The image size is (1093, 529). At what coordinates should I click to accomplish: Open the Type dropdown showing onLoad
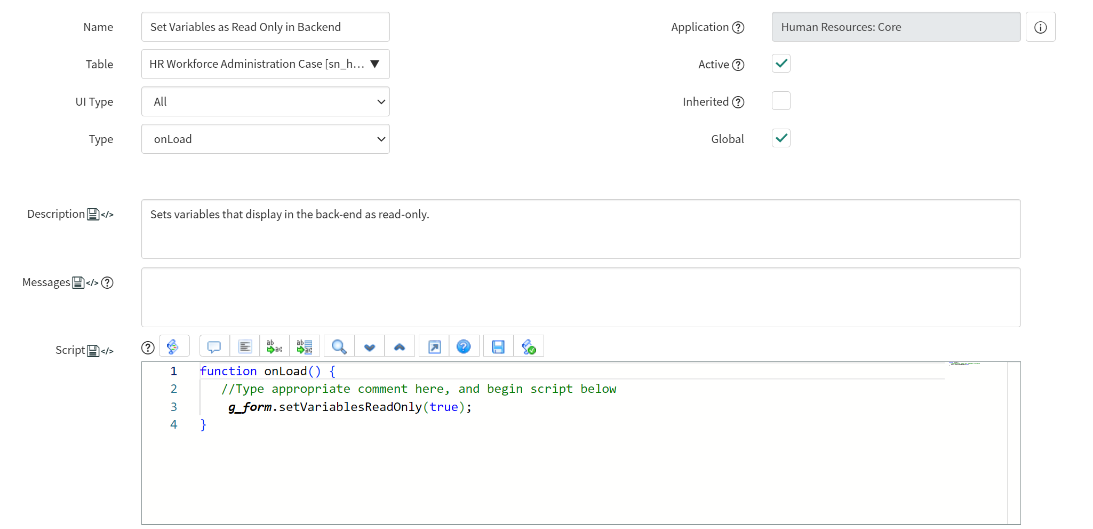265,139
